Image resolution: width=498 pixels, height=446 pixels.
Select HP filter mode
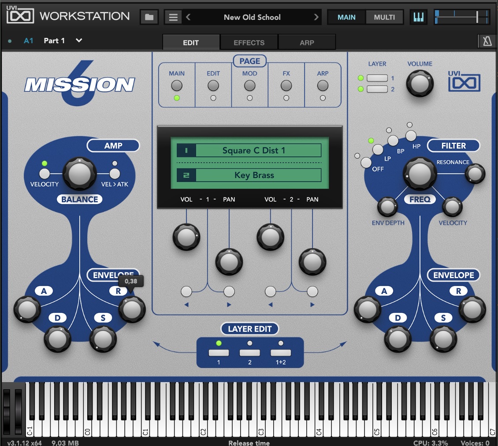click(x=411, y=136)
